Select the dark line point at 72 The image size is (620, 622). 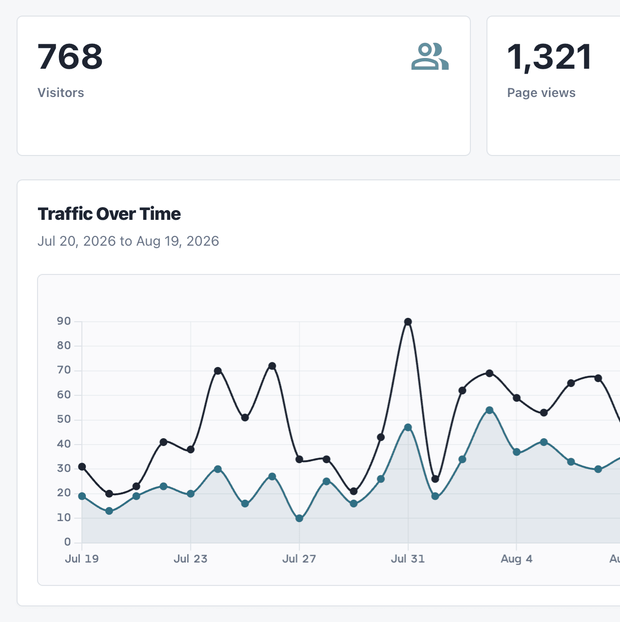point(272,366)
